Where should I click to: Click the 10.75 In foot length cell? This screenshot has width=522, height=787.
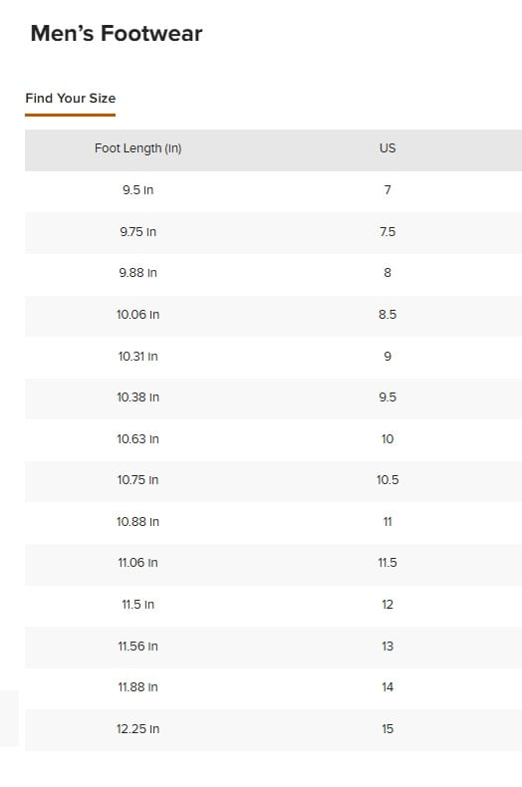click(138, 480)
